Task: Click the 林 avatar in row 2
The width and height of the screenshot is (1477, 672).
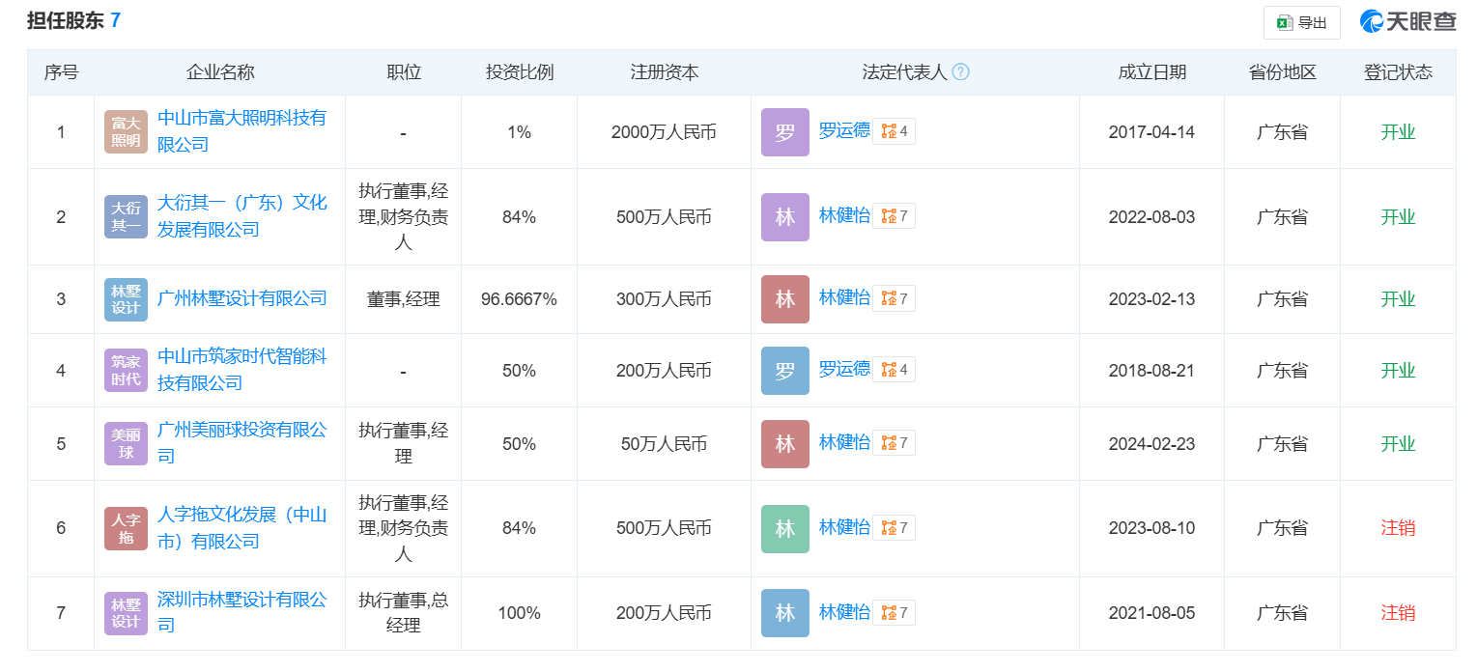Action: [785, 217]
